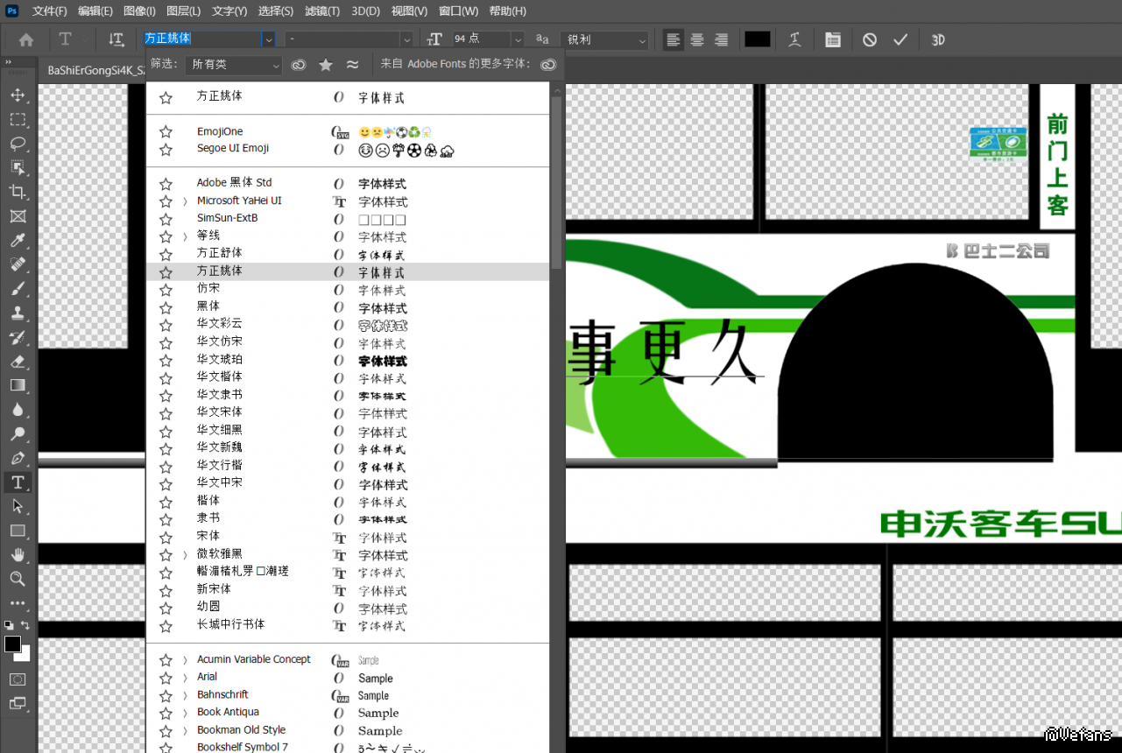The height and width of the screenshot is (753, 1122).
Task: Select the Zoom magnifier tool
Action: pyautogui.click(x=18, y=579)
